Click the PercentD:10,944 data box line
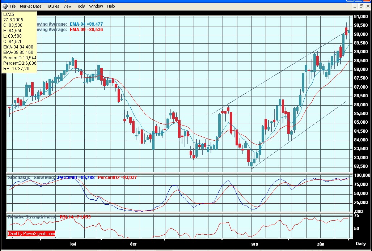 point(20,58)
